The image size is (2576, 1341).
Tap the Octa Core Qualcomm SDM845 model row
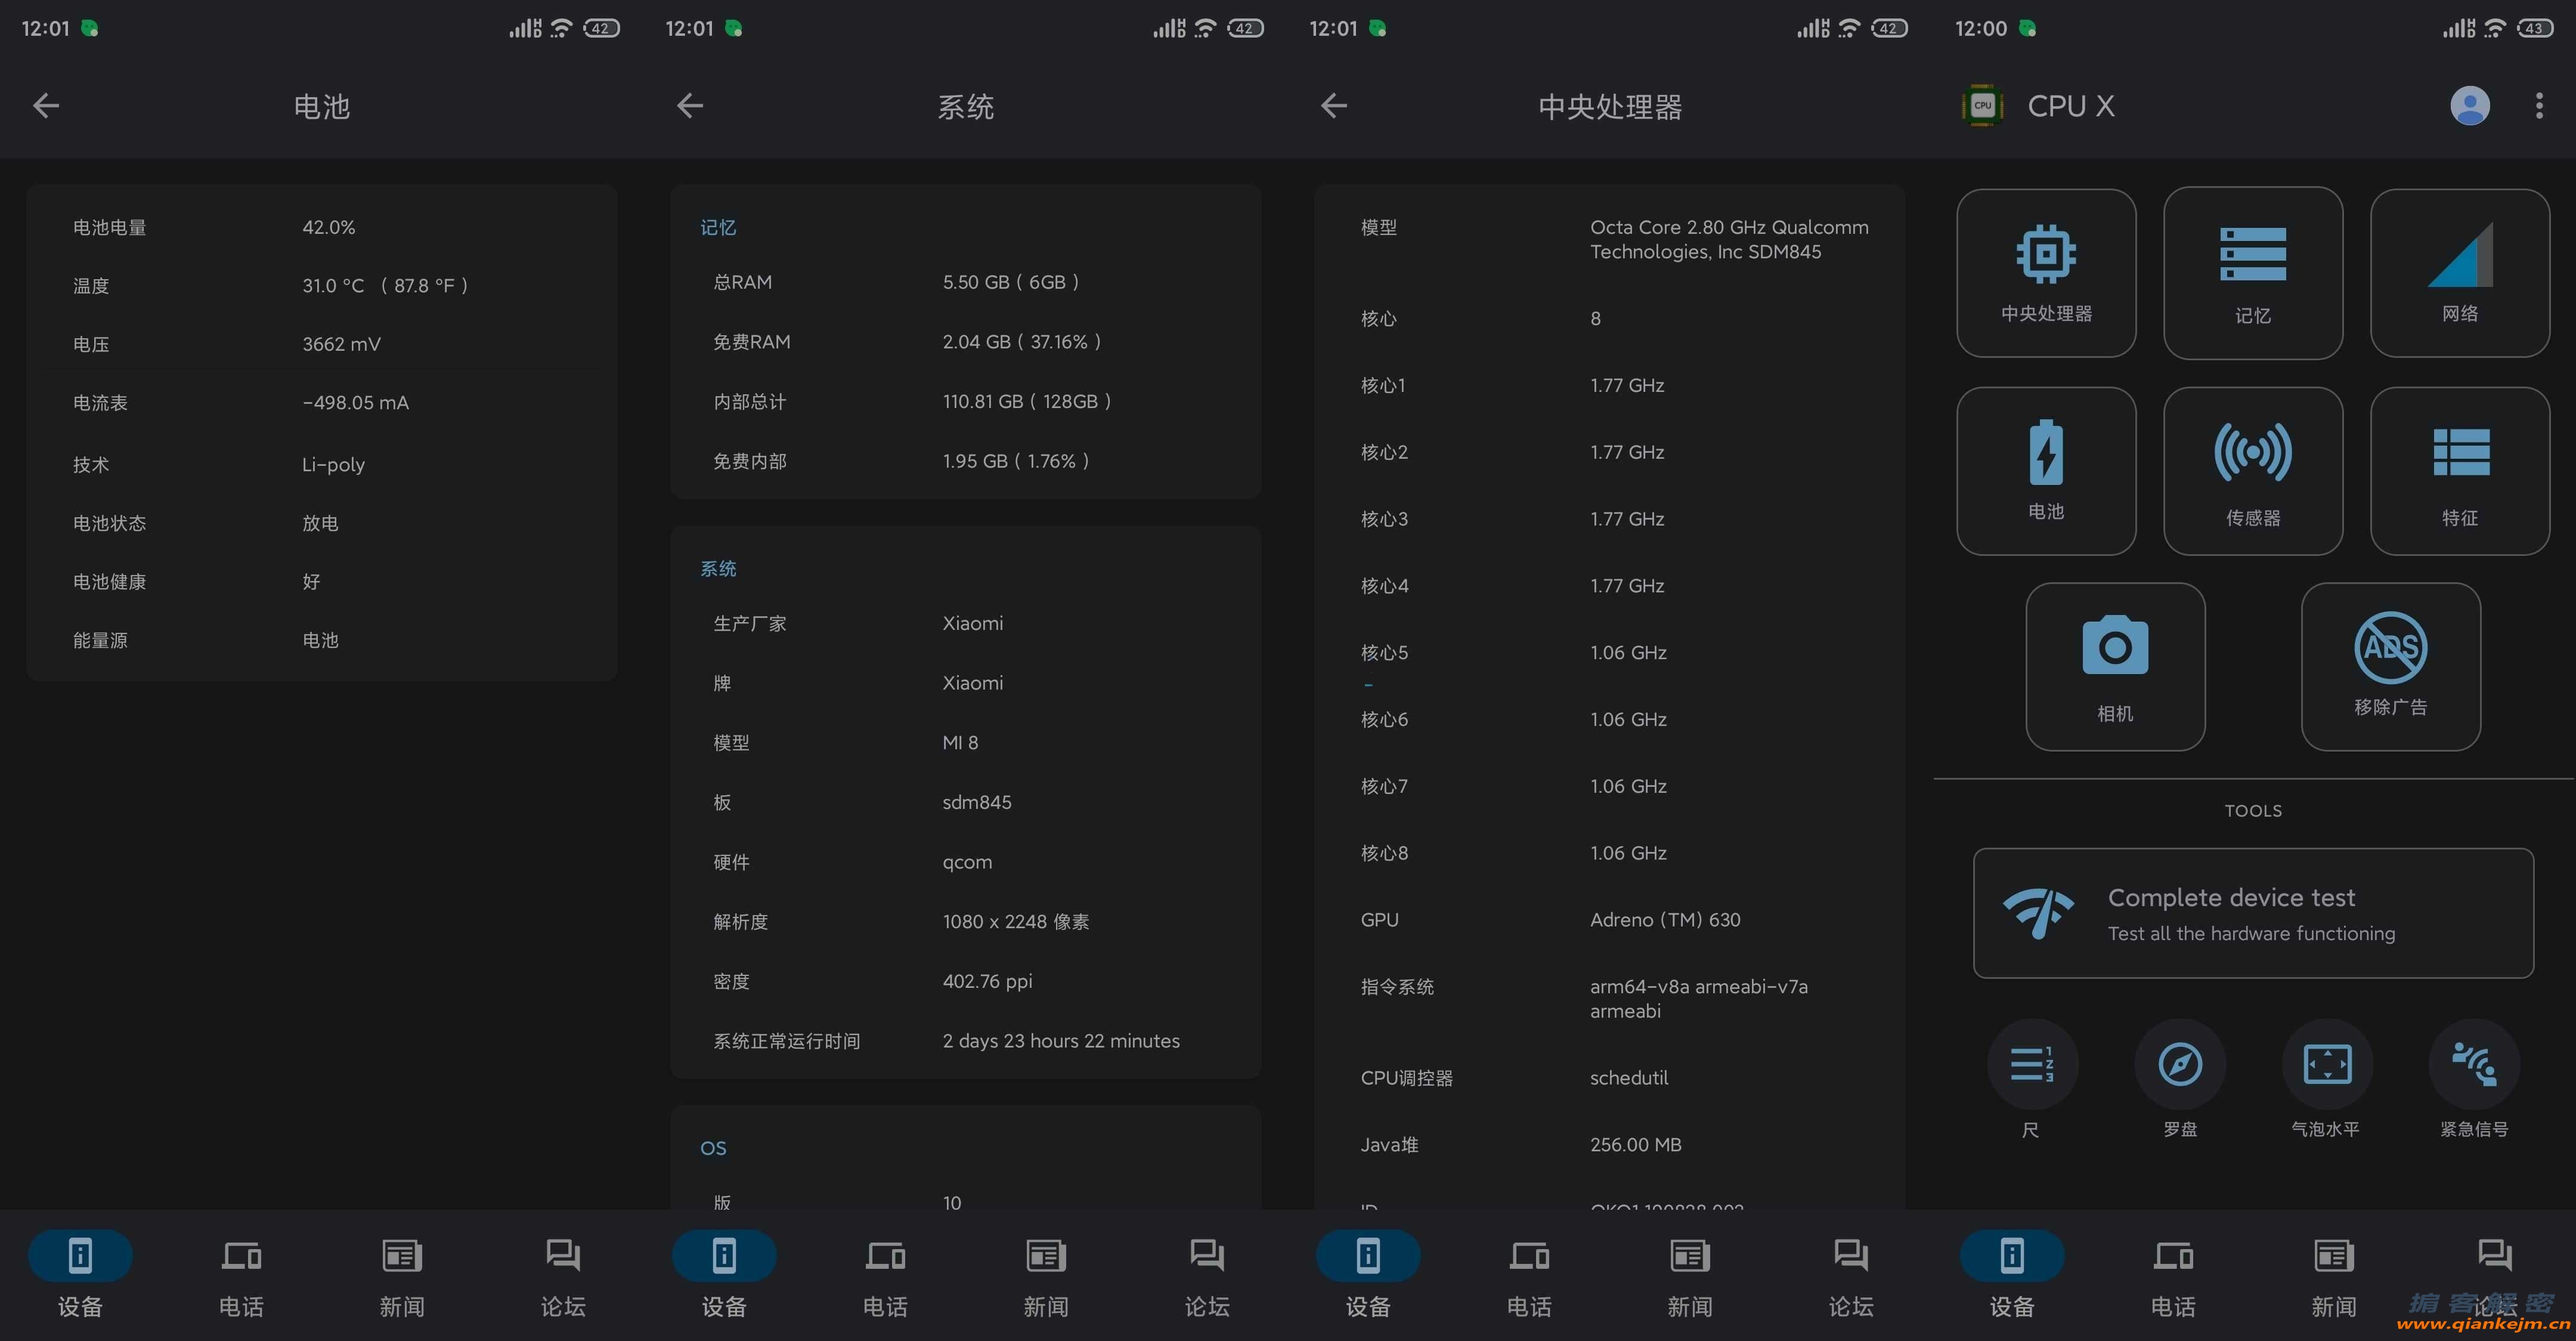pos(1609,239)
